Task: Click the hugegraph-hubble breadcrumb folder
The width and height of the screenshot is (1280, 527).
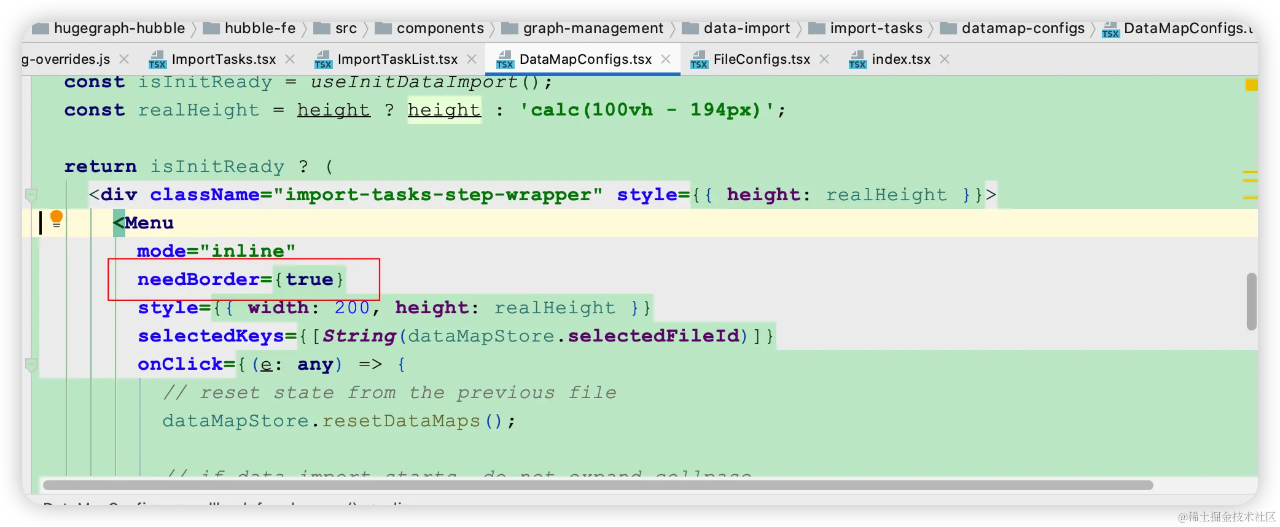Action: coord(109,28)
